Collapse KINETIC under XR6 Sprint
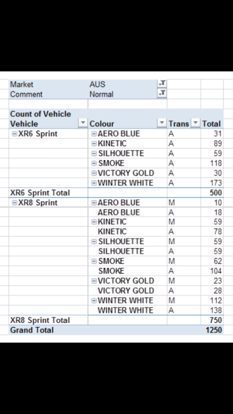Viewport: 233px width, 414px height. click(94, 144)
